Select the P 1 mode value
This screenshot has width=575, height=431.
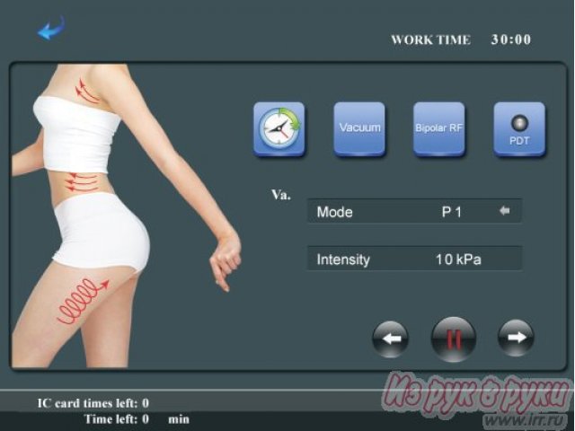coord(451,212)
